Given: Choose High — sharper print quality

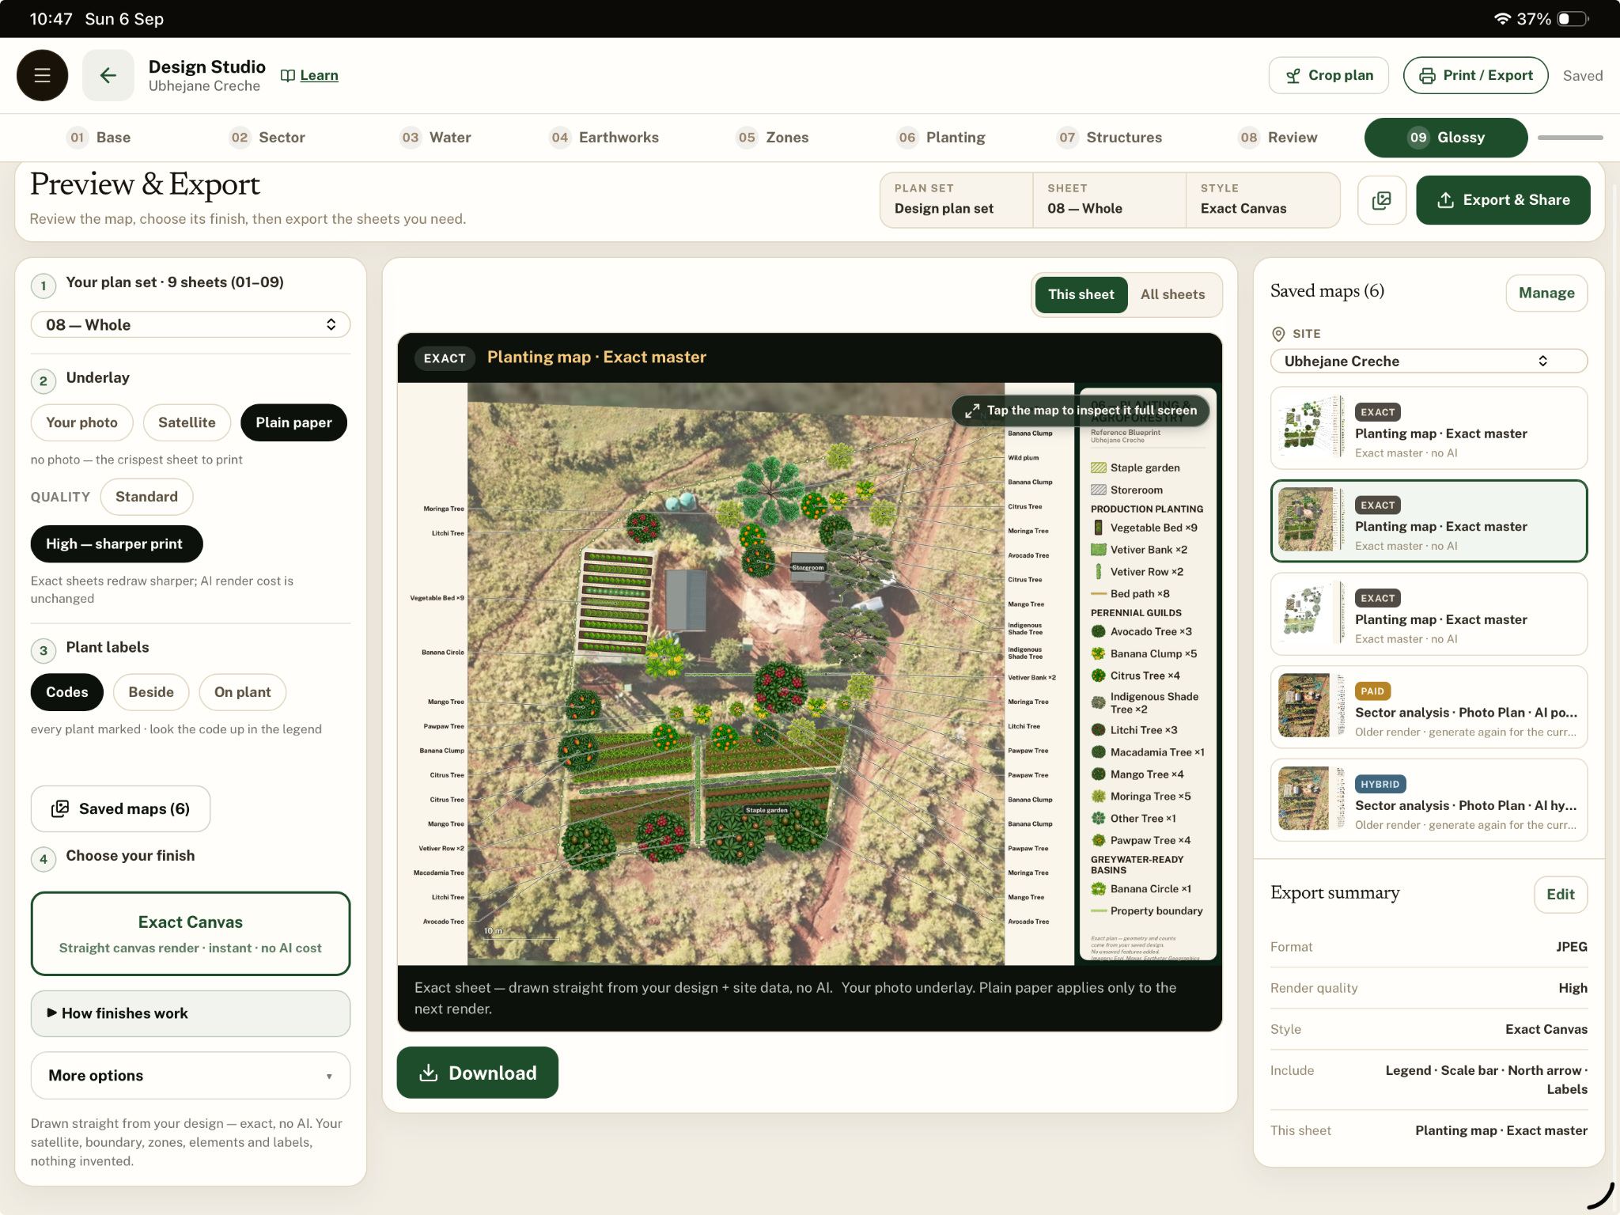Looking at the screenshot, I should pos(116,544).
